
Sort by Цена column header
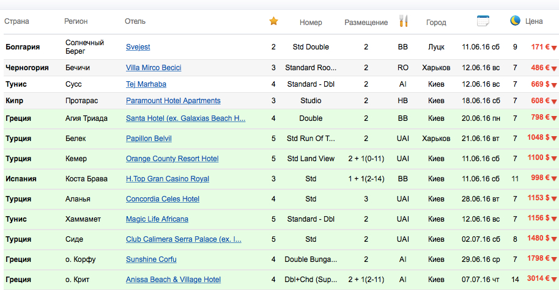(534, 22)
